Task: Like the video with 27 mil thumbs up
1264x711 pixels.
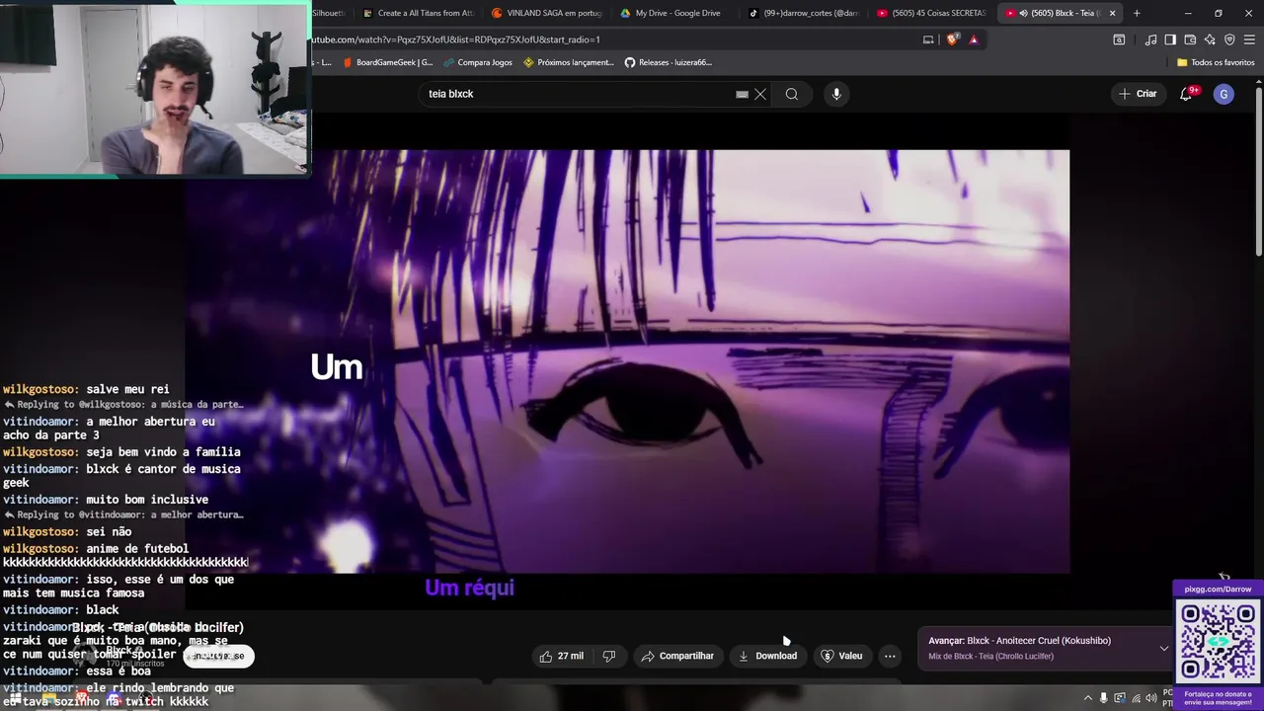Action: [561, 656]
